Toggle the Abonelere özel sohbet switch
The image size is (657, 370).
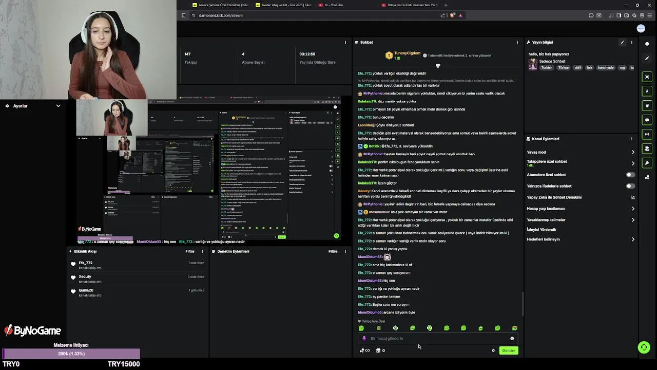pos(630,175)
